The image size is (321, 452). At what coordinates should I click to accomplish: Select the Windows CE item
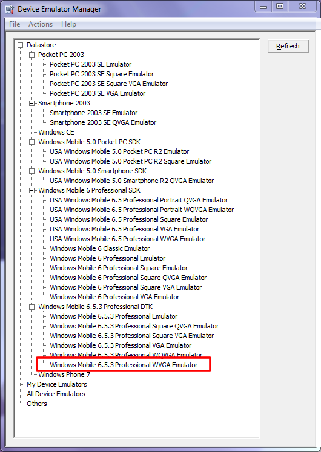56,132
